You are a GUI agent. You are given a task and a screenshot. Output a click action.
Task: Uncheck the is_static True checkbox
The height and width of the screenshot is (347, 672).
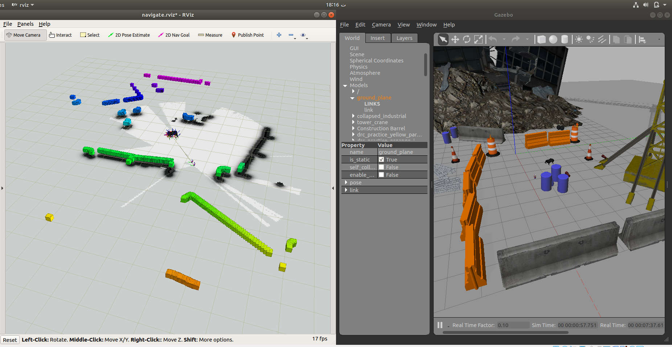coord(381,159)
